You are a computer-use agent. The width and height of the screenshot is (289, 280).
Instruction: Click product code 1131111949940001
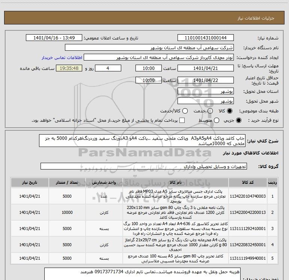coord(248,258)
